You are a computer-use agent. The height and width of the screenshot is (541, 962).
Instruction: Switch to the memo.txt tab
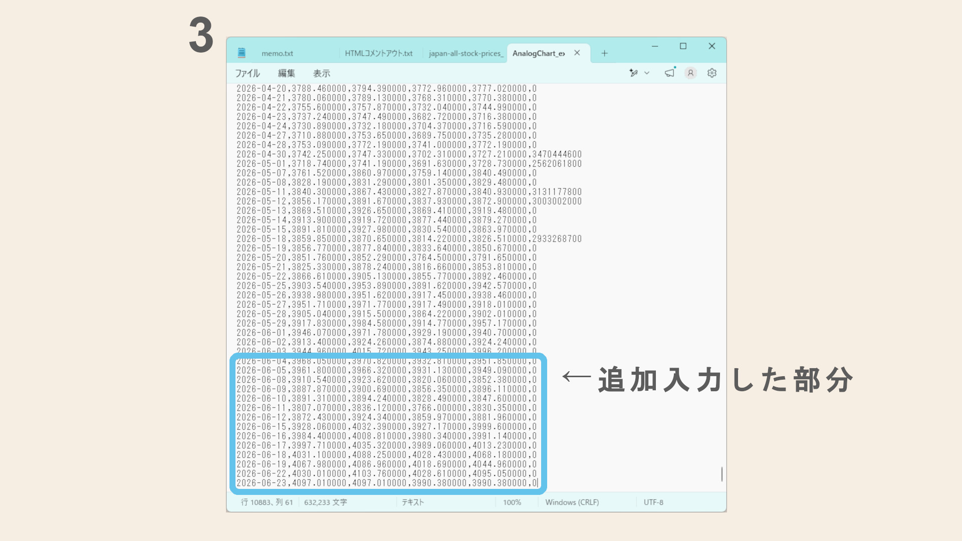coord(277,53)
